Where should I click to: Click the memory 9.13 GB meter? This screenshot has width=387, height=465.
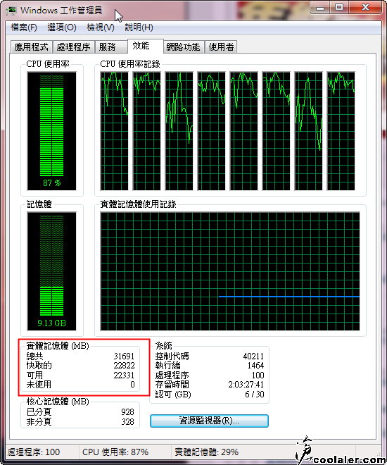[x=51, y=271]
